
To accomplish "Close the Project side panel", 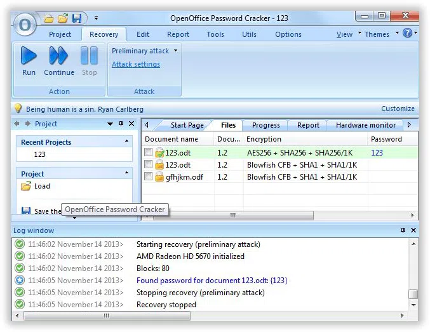I will click(131, 124).
